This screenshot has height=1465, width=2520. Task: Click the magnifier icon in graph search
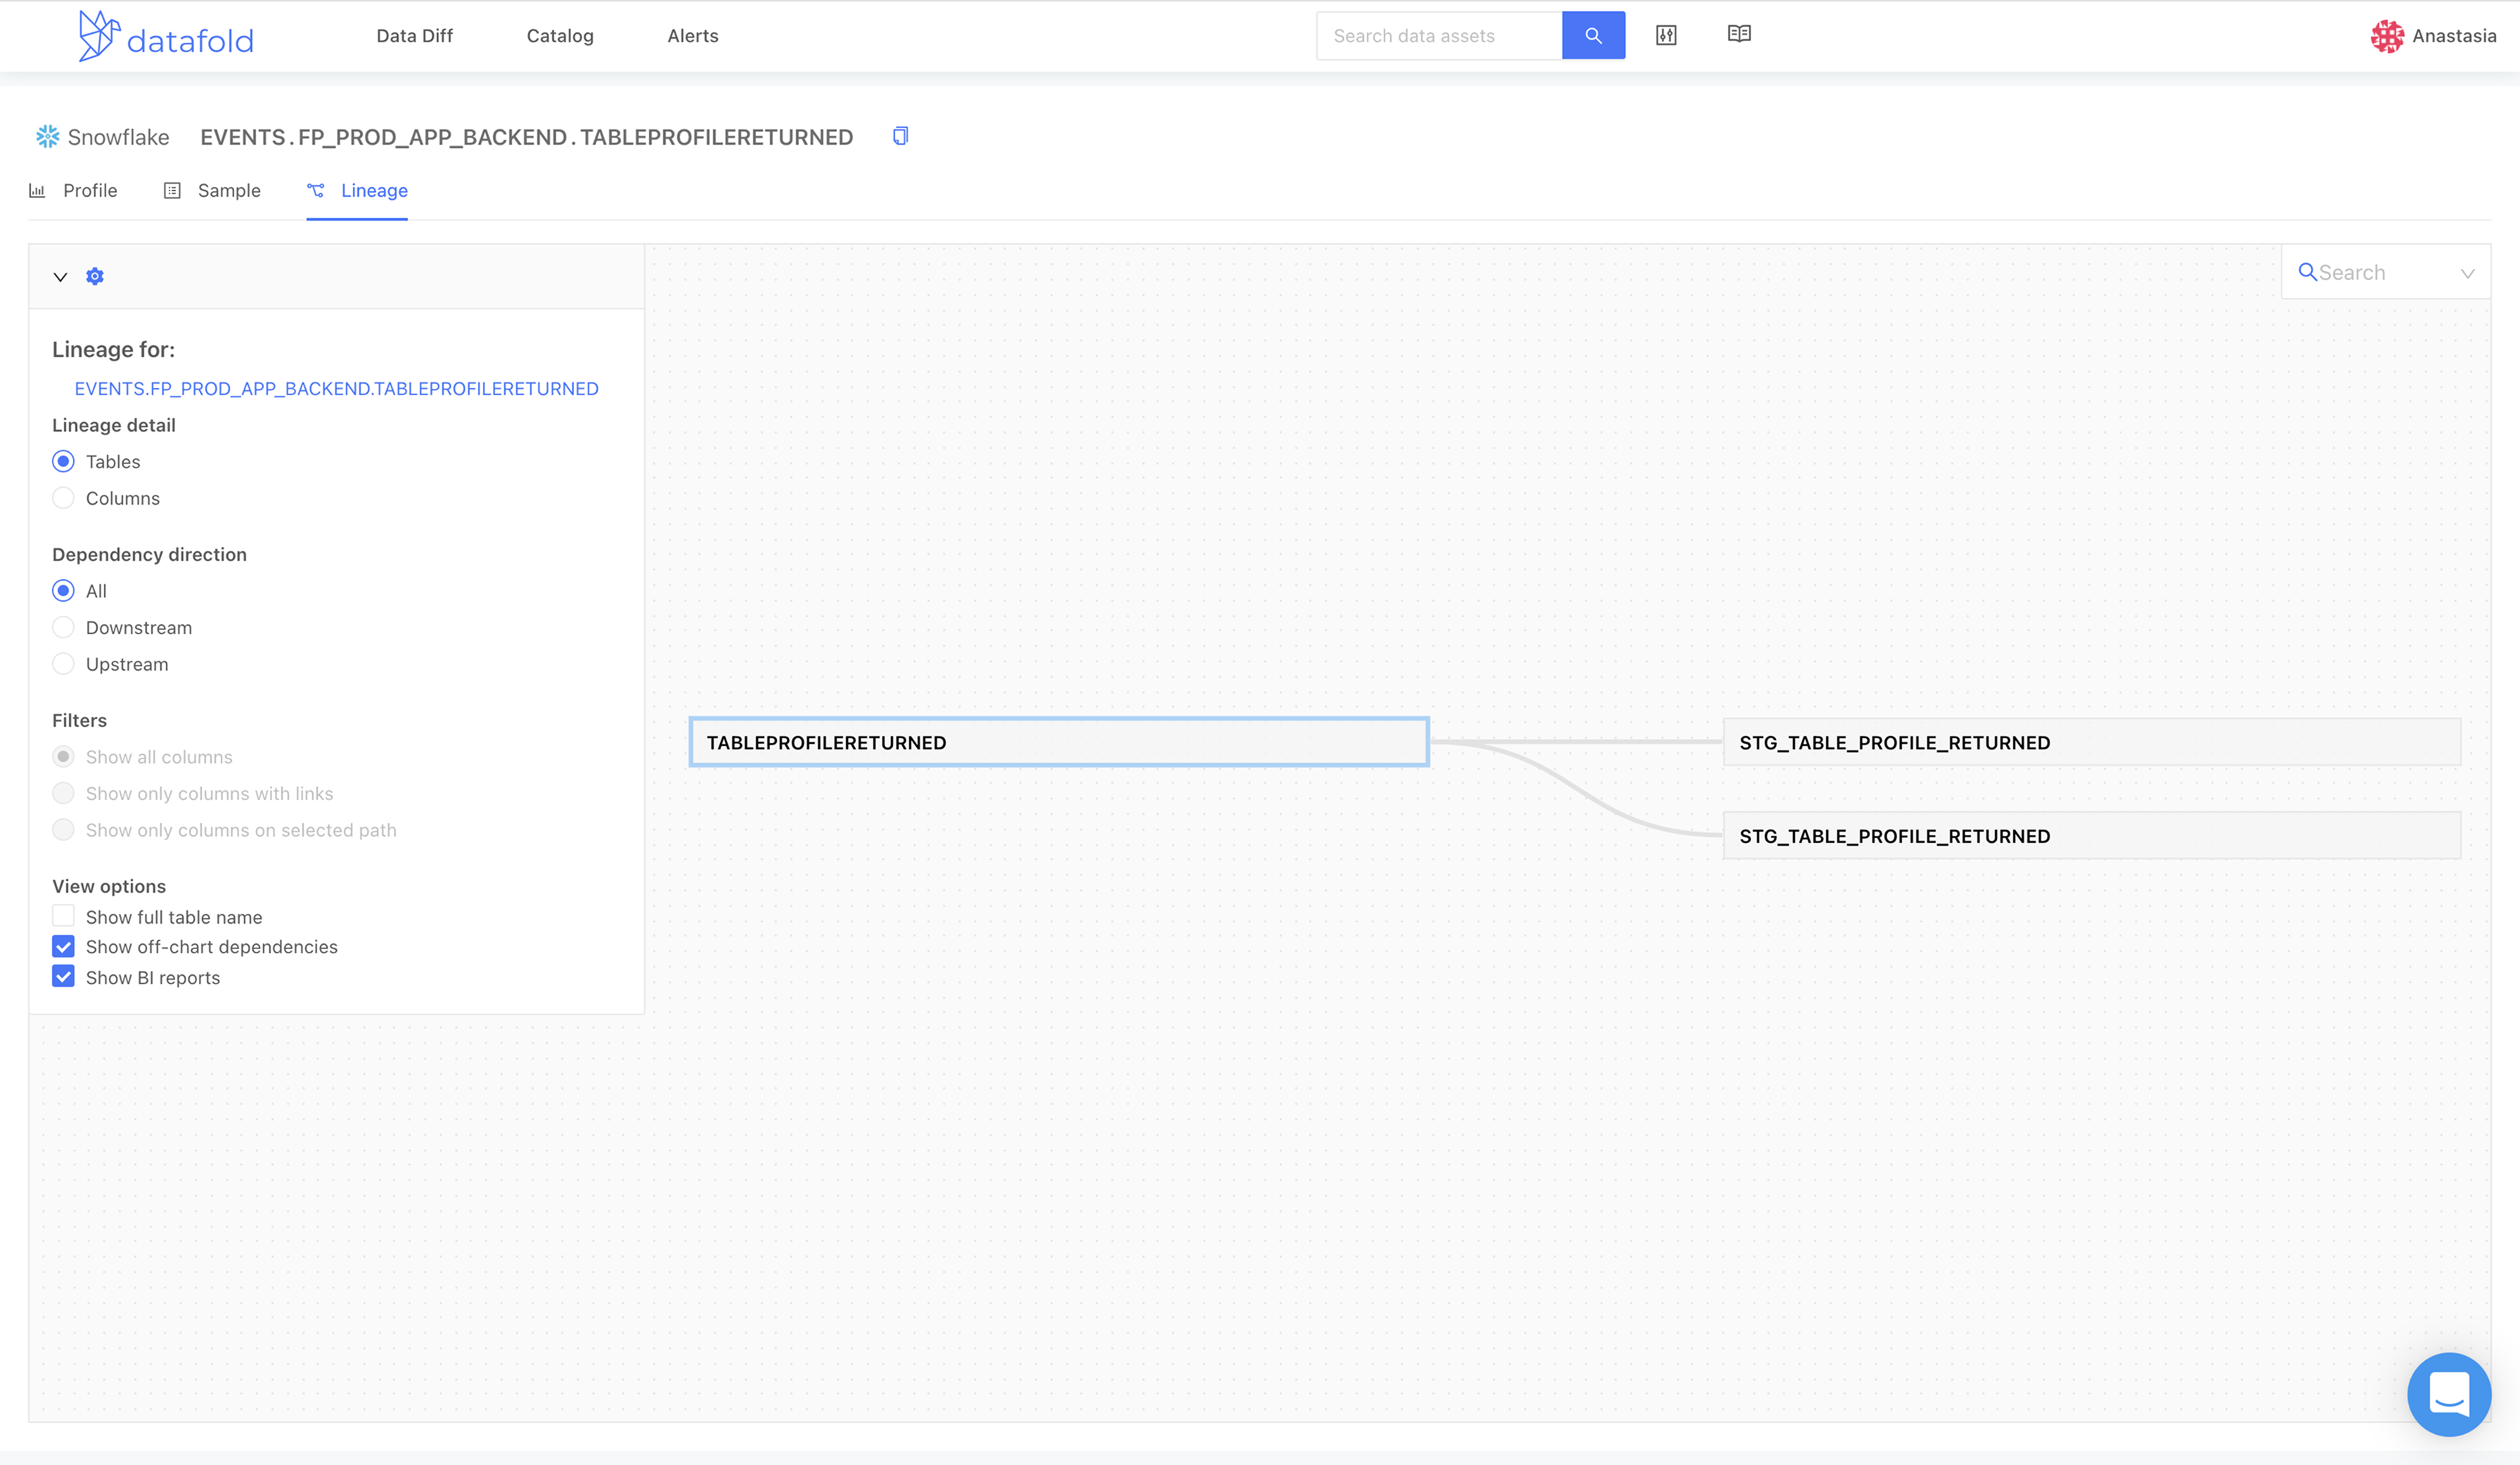click(x=2307, y=272)
